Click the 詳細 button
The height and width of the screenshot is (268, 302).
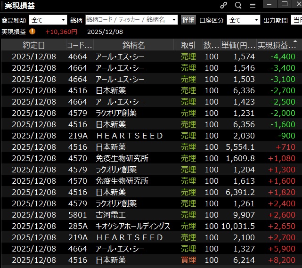click(188, 20)
